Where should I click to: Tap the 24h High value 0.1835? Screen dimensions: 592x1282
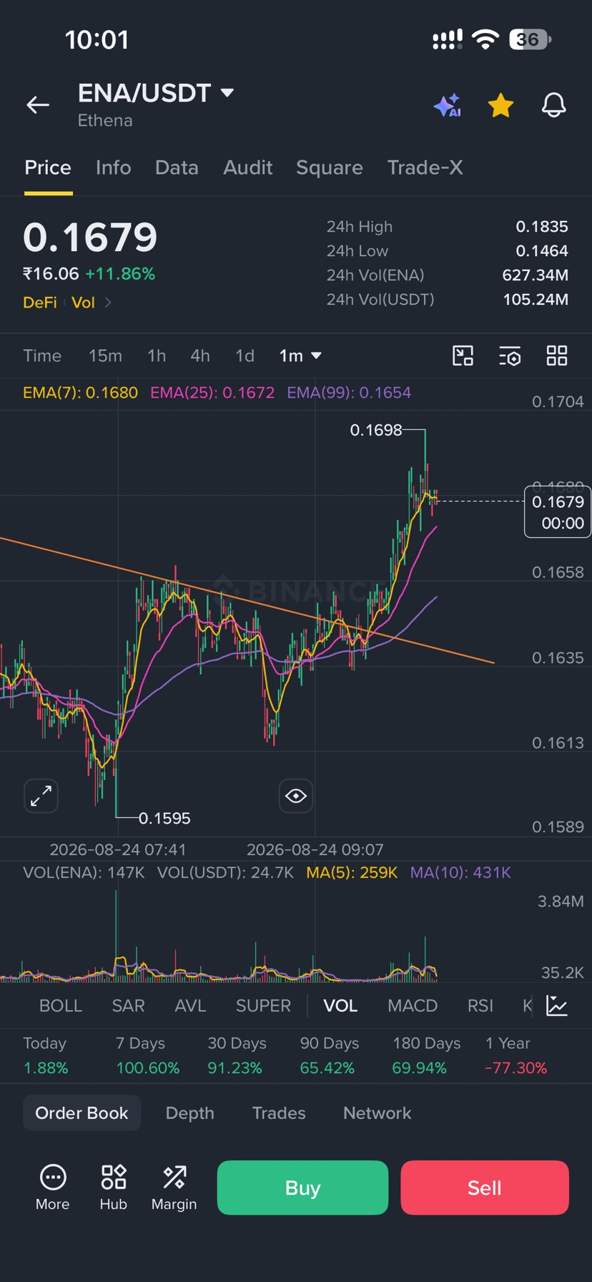[x=542, y=227]
